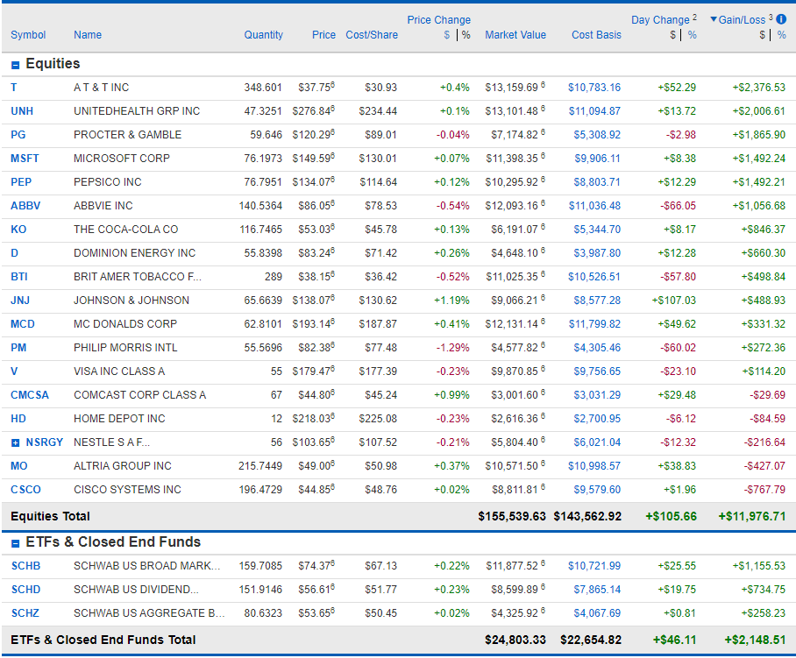
Task: Open the T symbol link
Action: pyautogui.click(x=14, y=88)
